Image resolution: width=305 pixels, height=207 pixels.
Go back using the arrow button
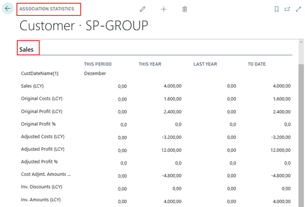pyautogui.click(x=8, y=8)
